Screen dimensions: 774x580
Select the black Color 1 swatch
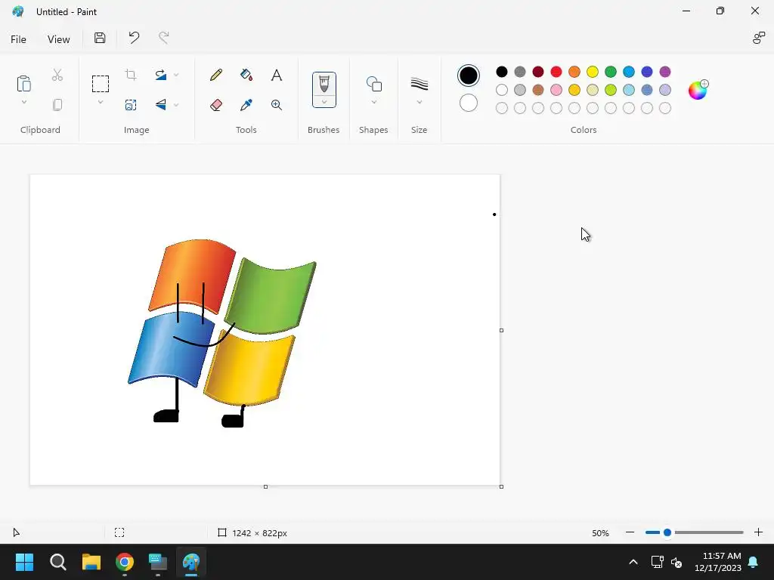[x=469, y=76]
